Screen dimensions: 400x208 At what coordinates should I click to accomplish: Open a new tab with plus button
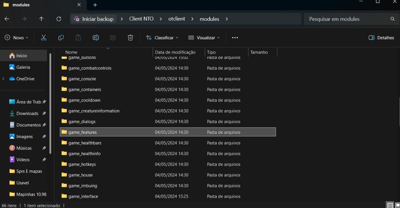pos(95,5)
